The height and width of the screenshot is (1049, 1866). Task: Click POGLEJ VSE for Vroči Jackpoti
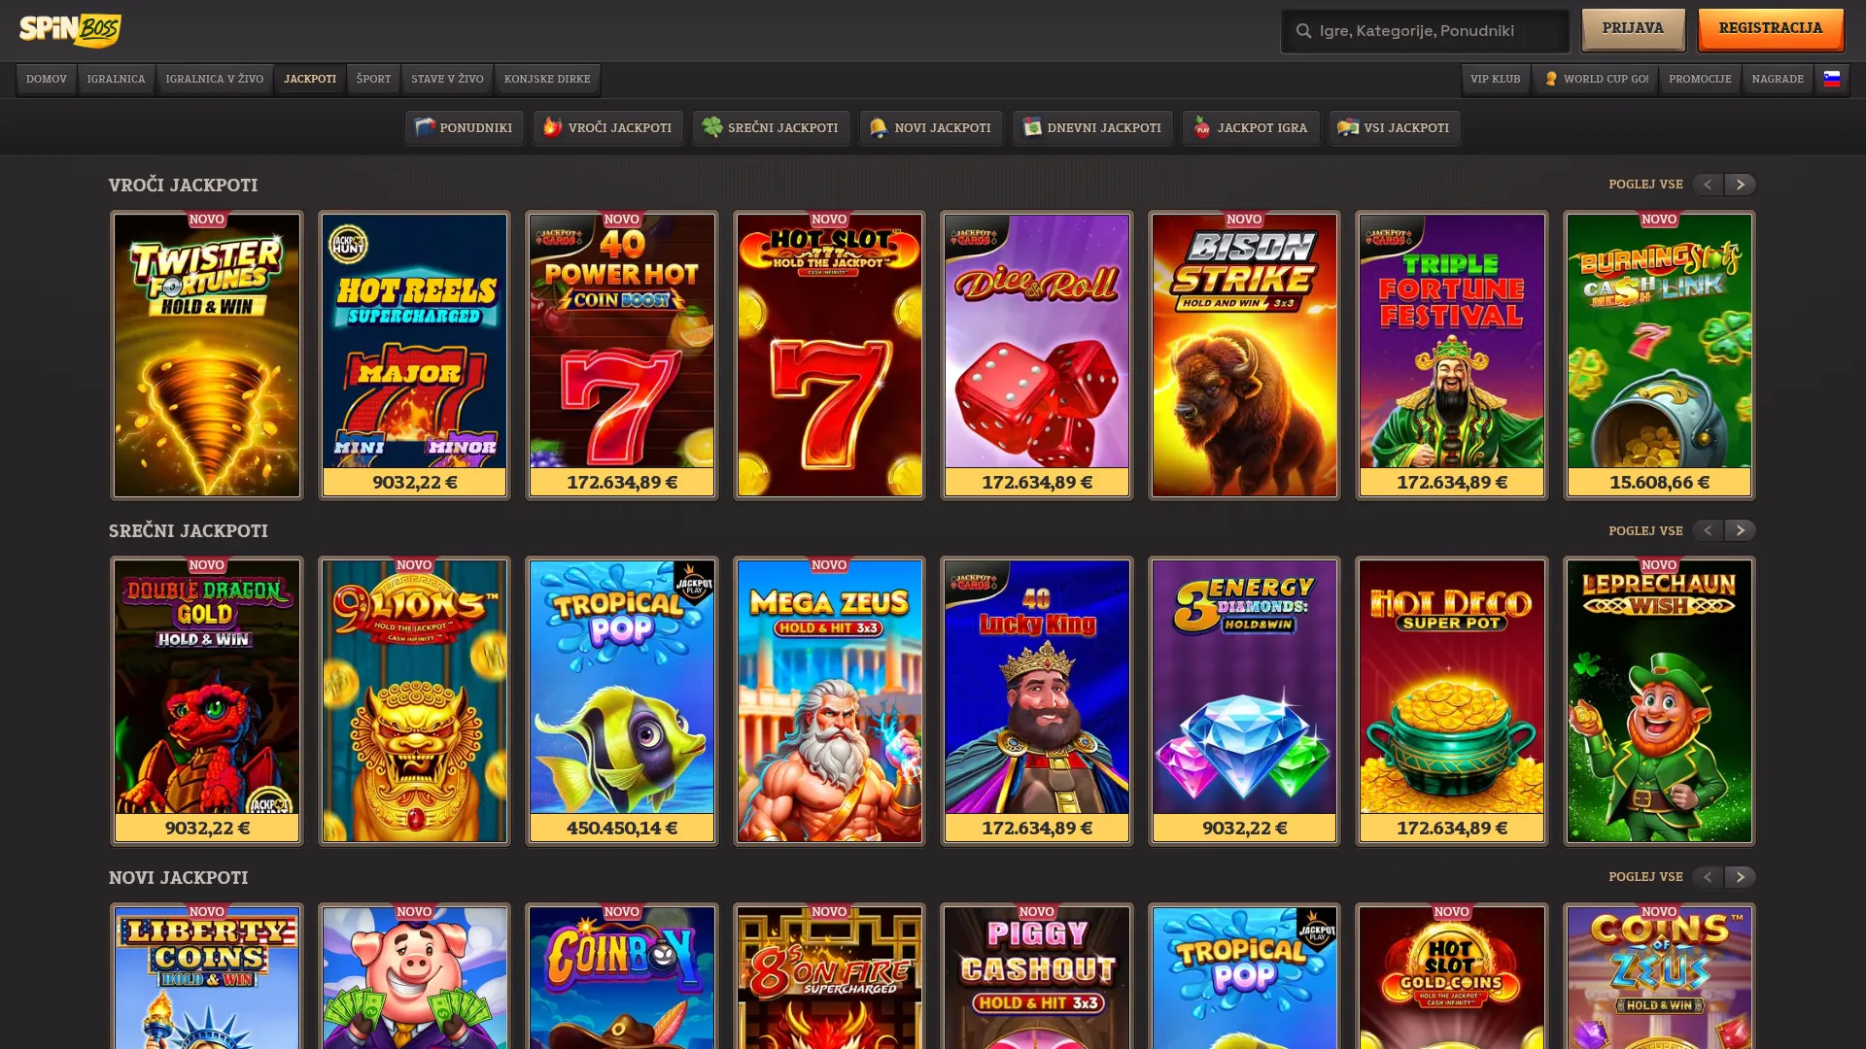click(1645, 185)
